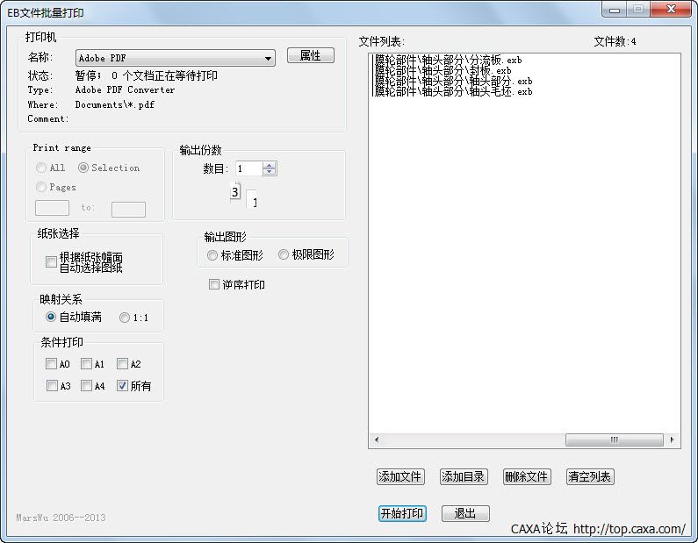Check the A3 paper size checkbox

coord(52,386)
